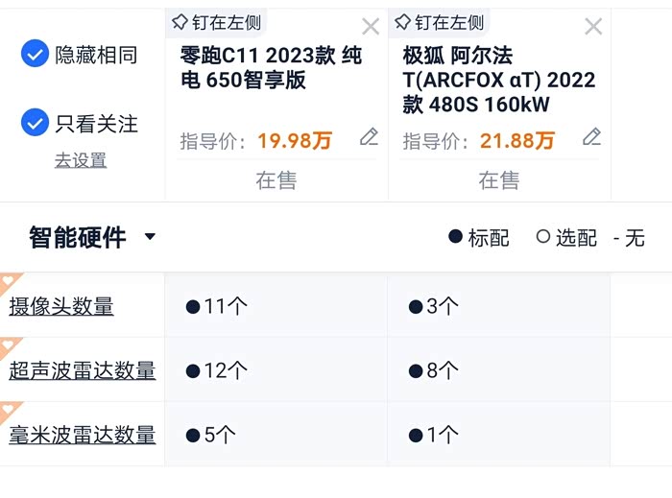Viewport: 672px width, 498px height.
Task: Edit the 21.88万 guide price
Action: pyautogui.click(x=591, y=138)
